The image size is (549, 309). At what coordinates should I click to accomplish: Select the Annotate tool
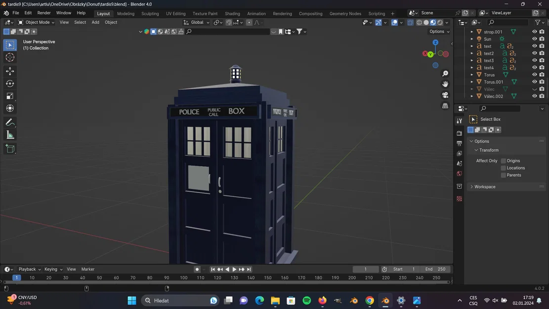tap(9, 122)
